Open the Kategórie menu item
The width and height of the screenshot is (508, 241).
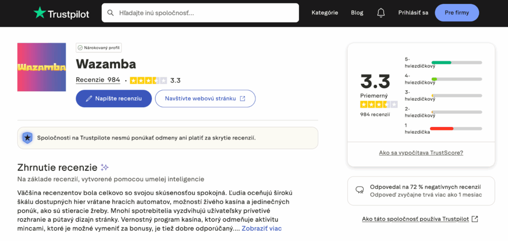(x=324, y=13)
